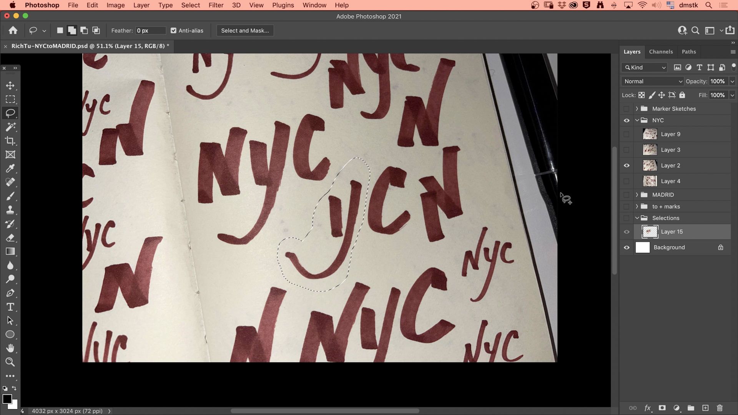Click the background color swatch
This screenshot has height=415, width=738.
click(x=15, y=406)
